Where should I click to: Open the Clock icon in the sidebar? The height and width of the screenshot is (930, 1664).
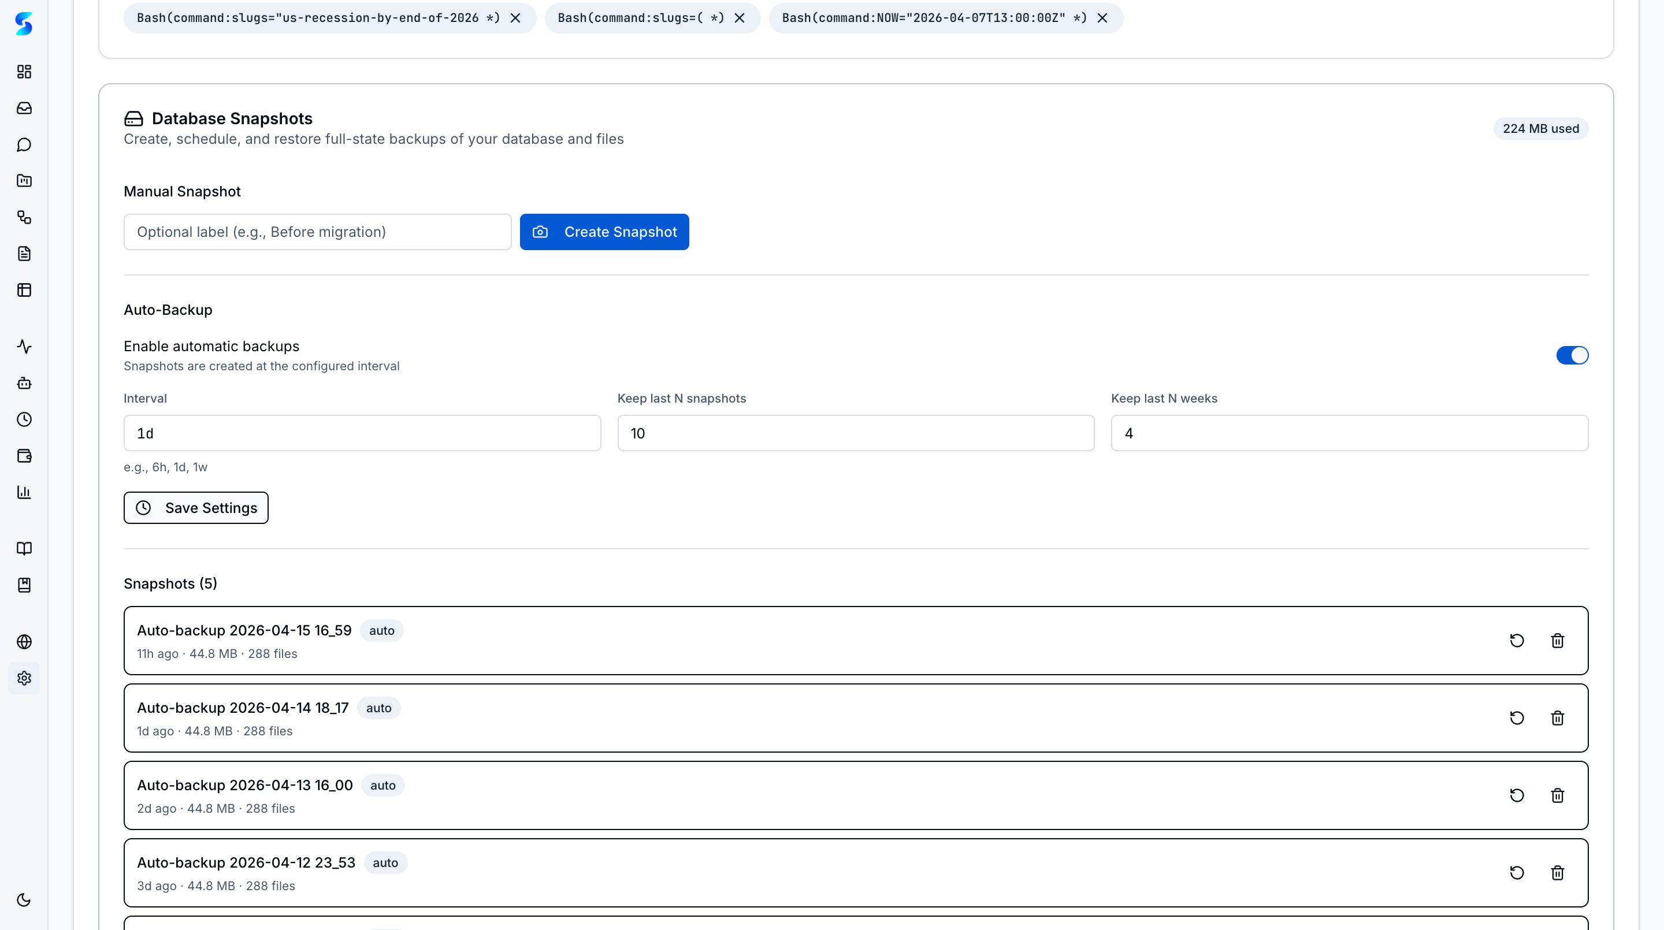pyautogui.click(x=24, y=419)
